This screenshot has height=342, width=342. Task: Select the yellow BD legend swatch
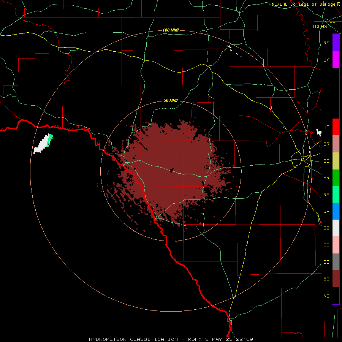click(x=336, y=161)
